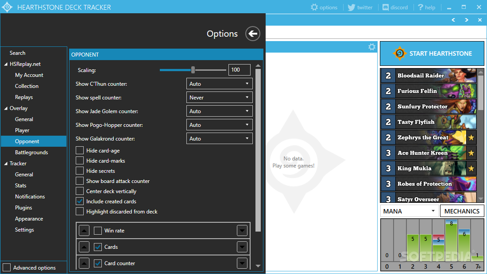Open the Appearance options page
Viewport: 487px width, 274px height.
[29, 219]
